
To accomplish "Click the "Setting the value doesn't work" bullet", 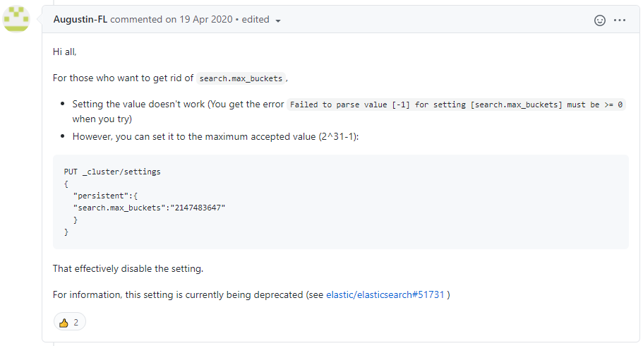I will click(x=138, y=105).
